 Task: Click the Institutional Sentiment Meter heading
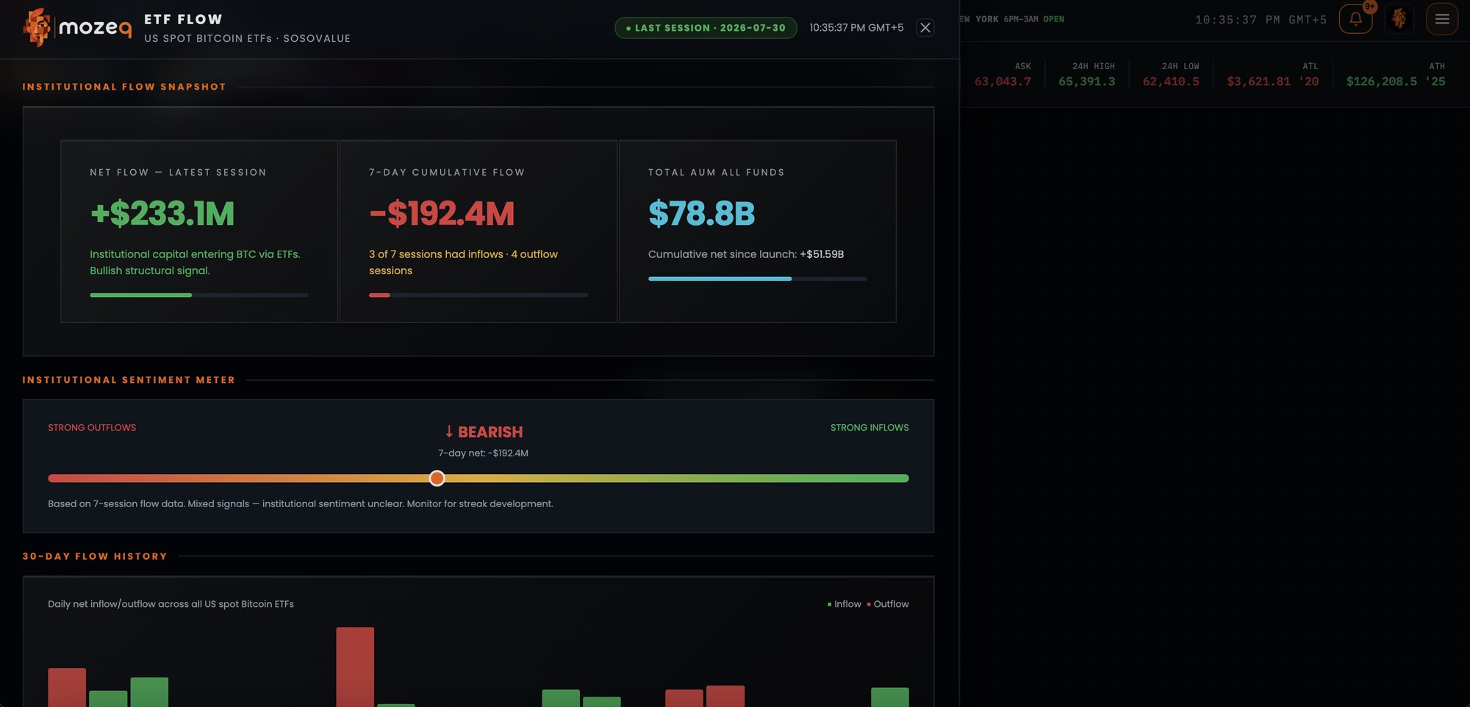[x=129, y=380]
